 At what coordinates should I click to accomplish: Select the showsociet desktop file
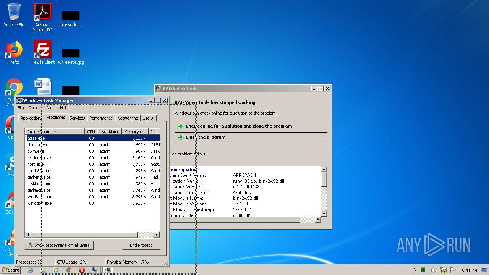point(71,19)
